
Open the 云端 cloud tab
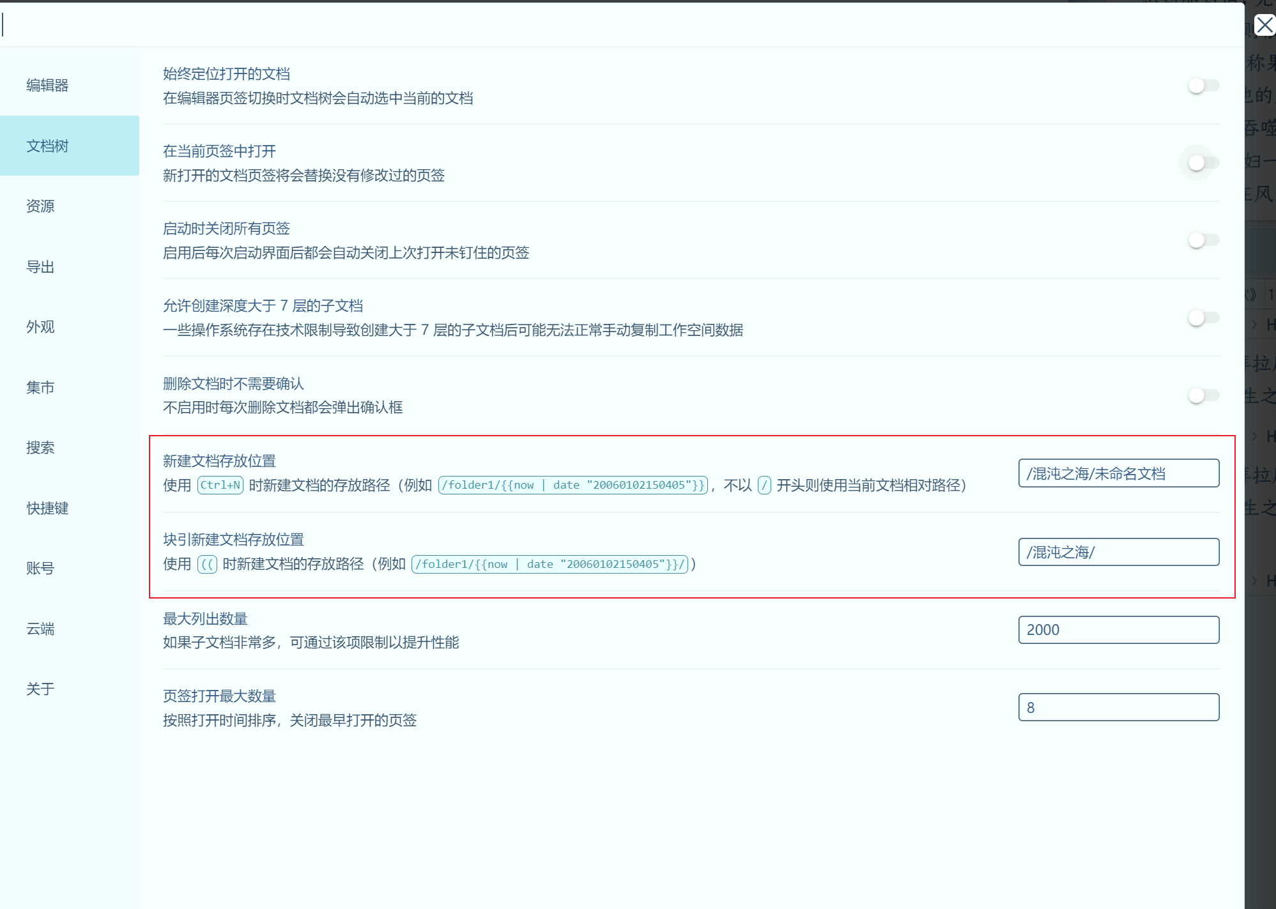[x=40, y=629]
